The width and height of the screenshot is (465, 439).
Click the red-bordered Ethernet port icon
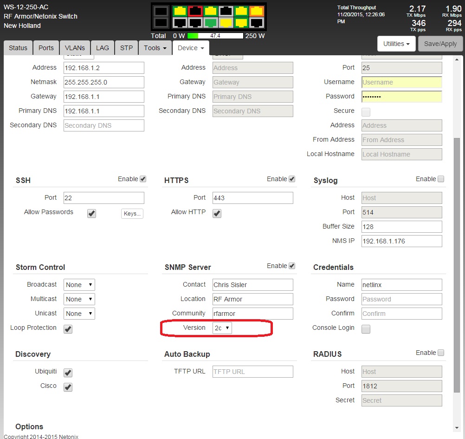pyautogui.click(x=195, y=11)
